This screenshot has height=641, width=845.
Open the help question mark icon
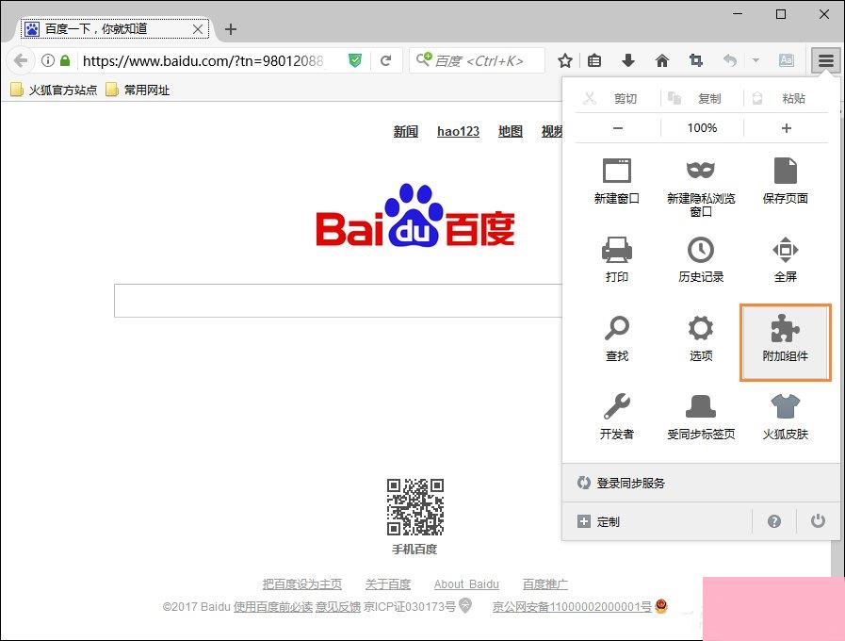(773, 521)
